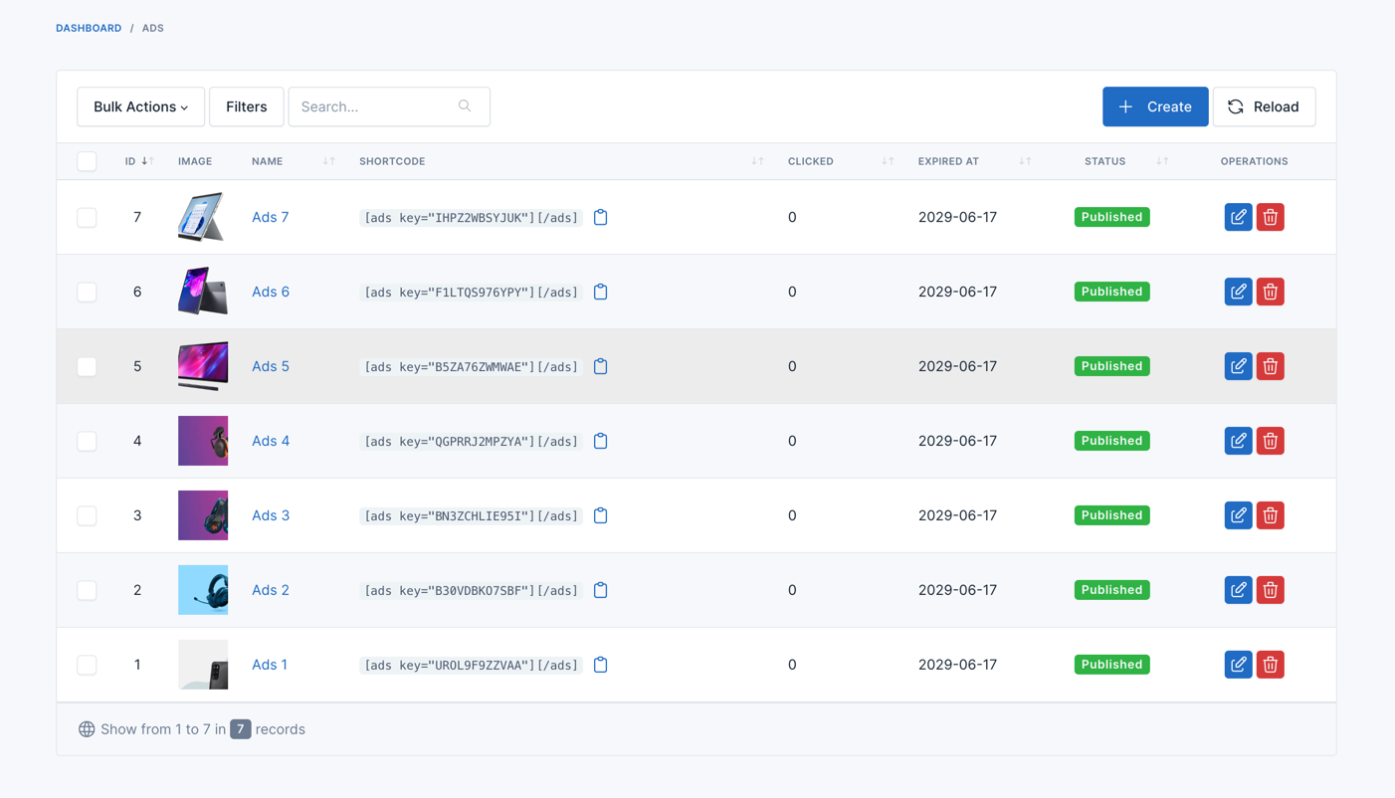Create a new ad
The image size is (1395, 798).
pyautogui.click(x=1155, y=106)
